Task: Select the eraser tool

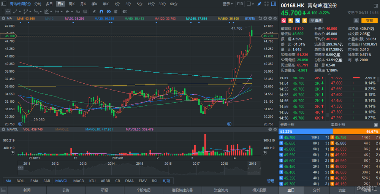Action: point(94,11)
